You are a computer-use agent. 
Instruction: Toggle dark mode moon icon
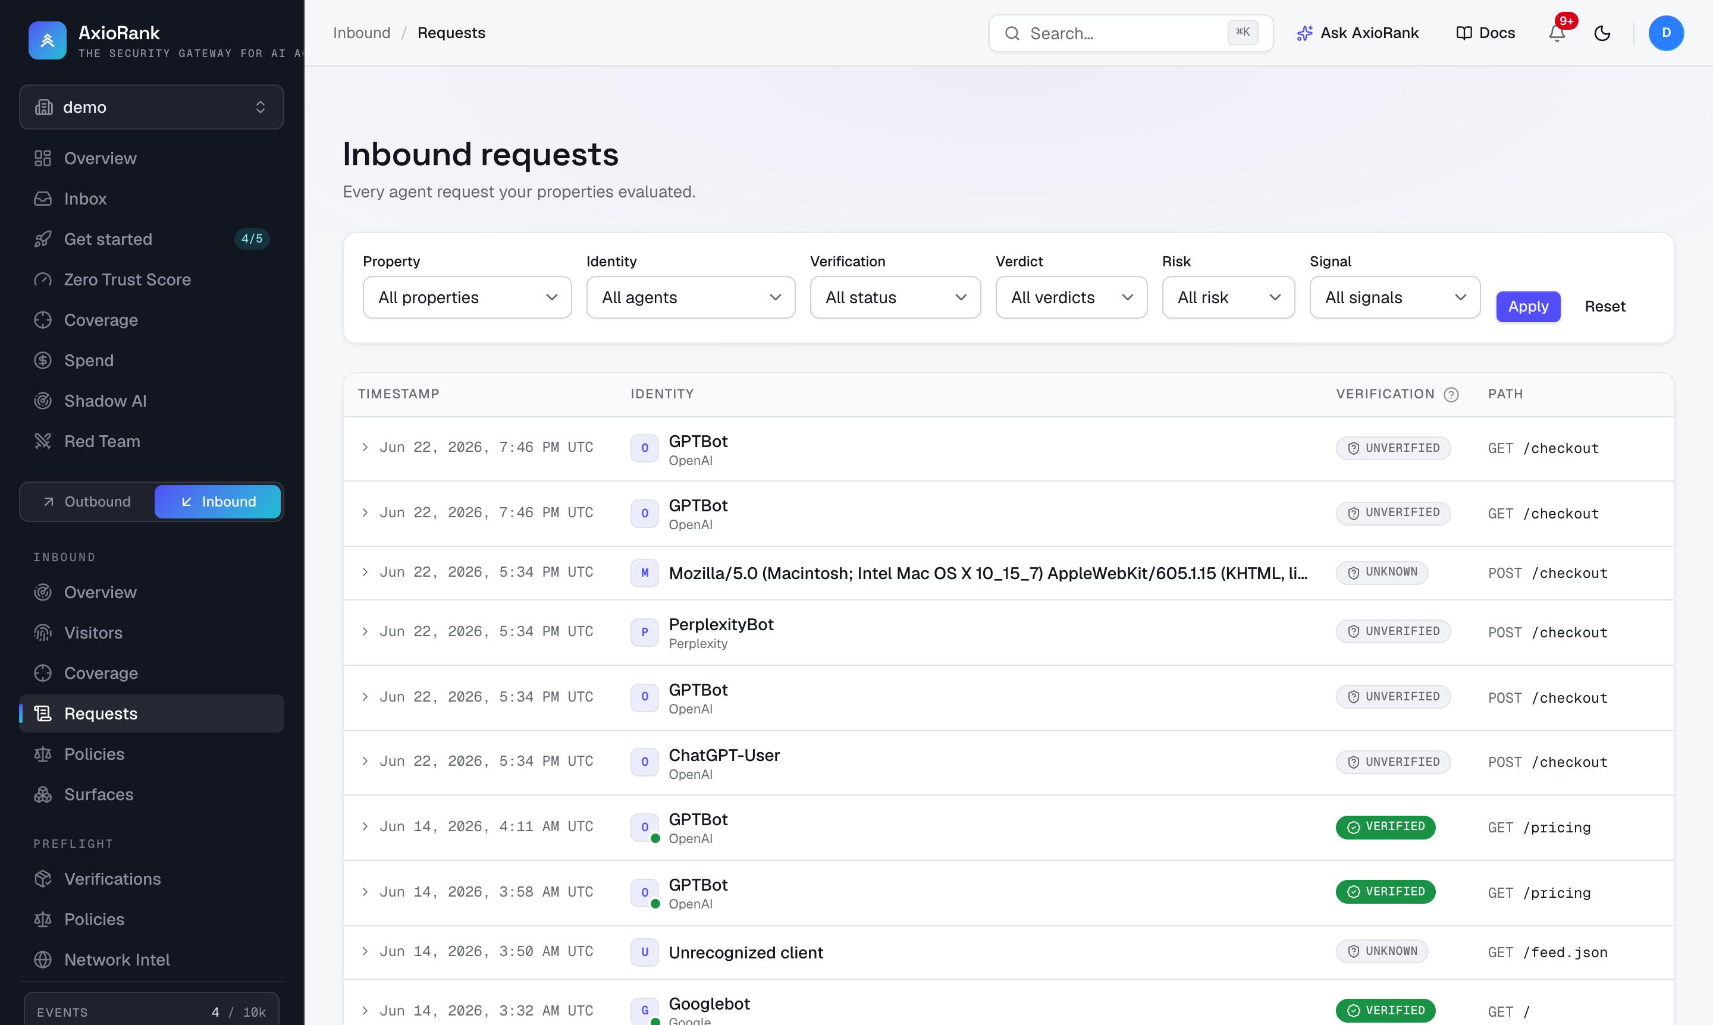[1602, 33]
